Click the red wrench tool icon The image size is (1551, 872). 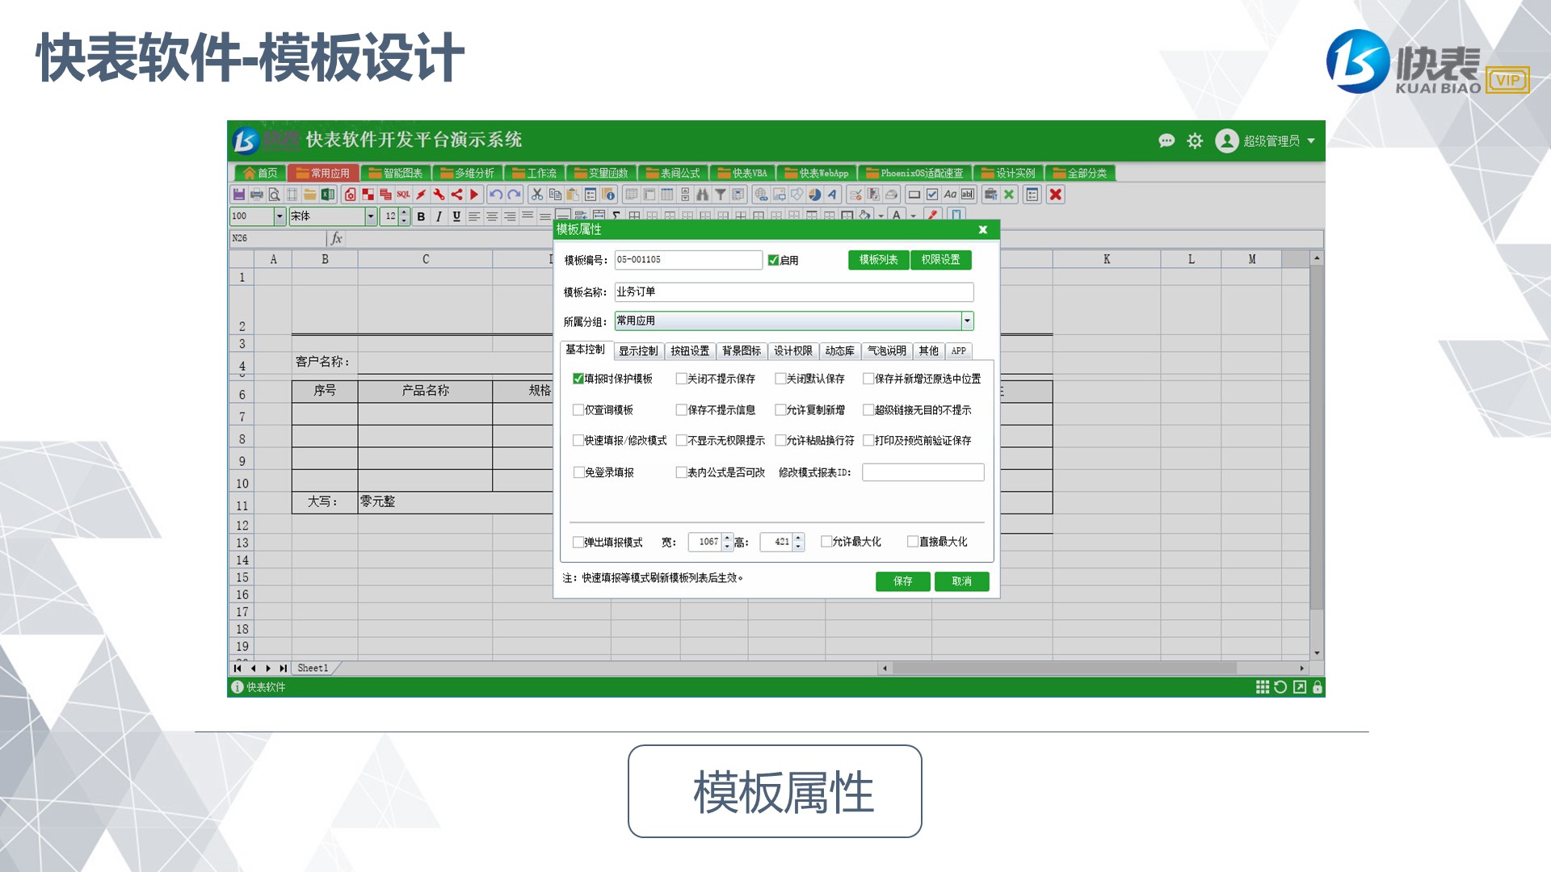pyautogui.click(x=439, y=195)
